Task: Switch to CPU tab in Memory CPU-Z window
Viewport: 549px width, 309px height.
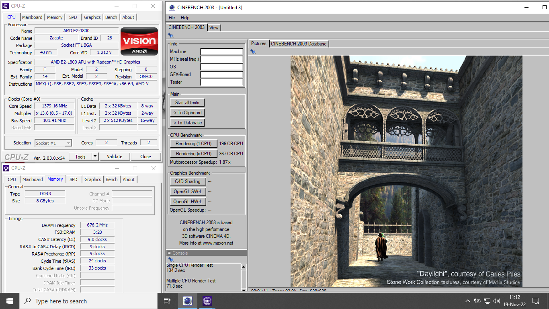Action: tap(12, 179)
